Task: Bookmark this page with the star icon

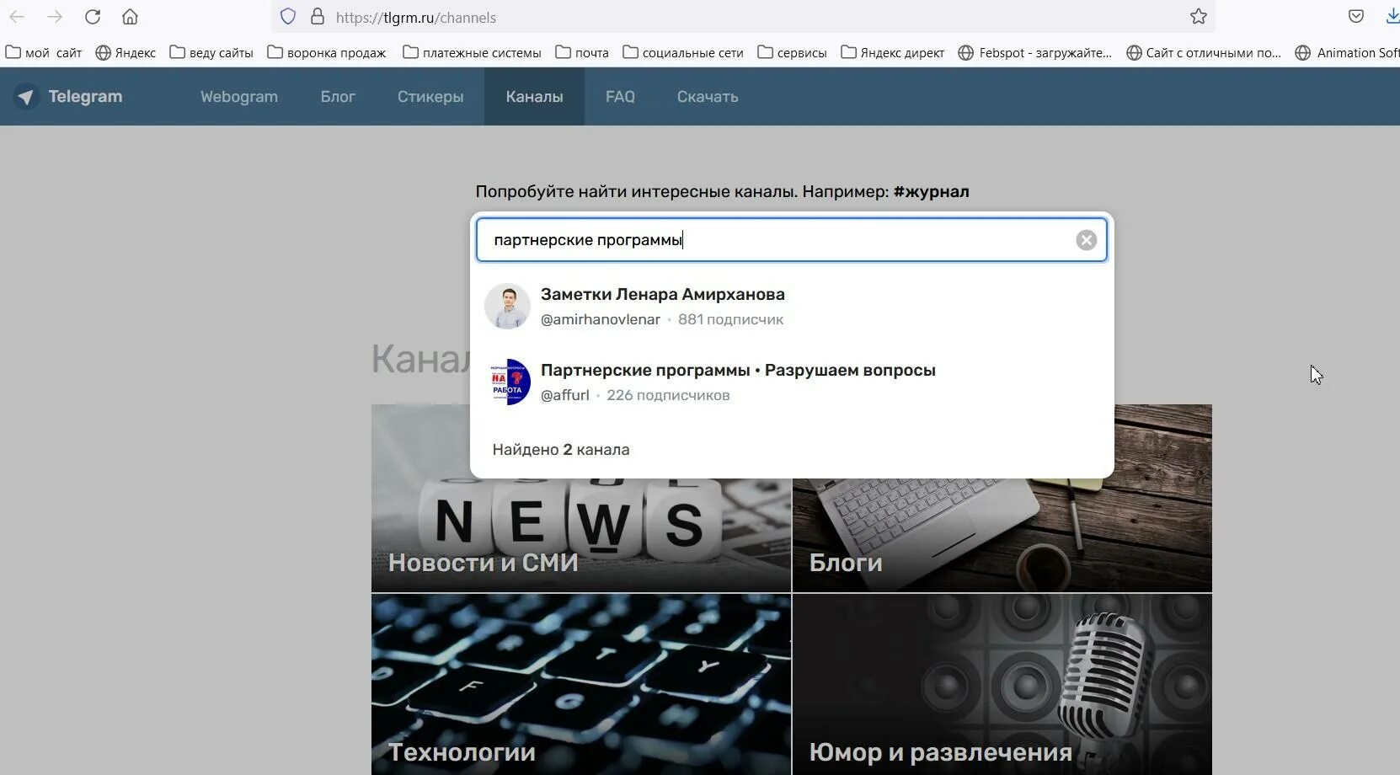Action: 1199,17
